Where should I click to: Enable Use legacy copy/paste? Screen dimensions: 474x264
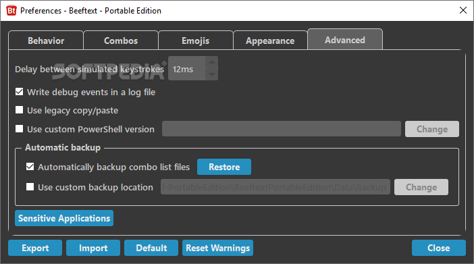click(20, 110)
